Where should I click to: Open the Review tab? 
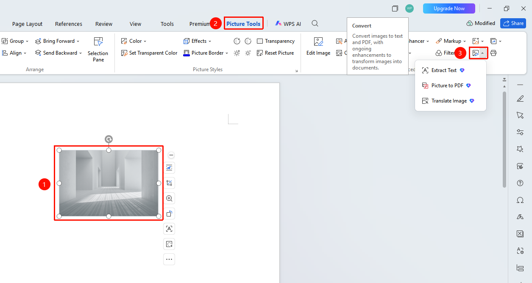tap(104, 24)
